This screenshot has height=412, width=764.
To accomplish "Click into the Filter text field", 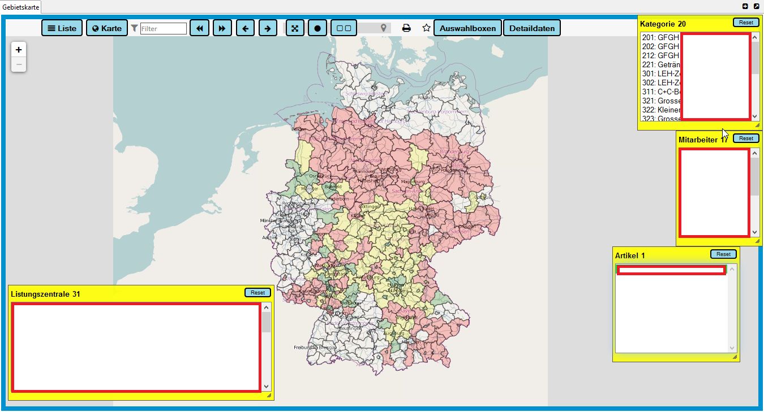I will (x=163, y=28).
